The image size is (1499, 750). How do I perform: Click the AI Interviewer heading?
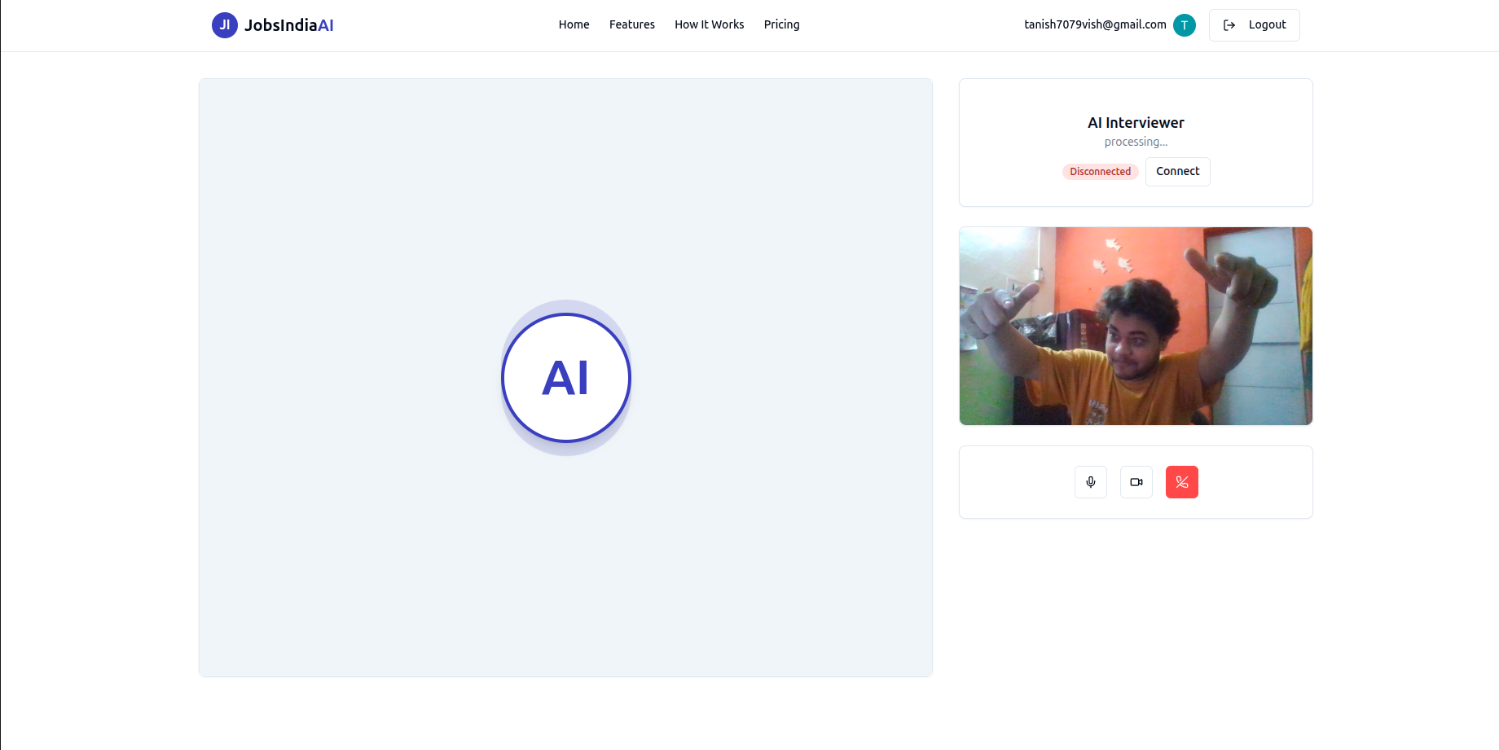pos(1136,123)
